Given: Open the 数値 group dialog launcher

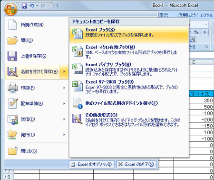Looking at the screenshot, I should click(x=206, y=47).
